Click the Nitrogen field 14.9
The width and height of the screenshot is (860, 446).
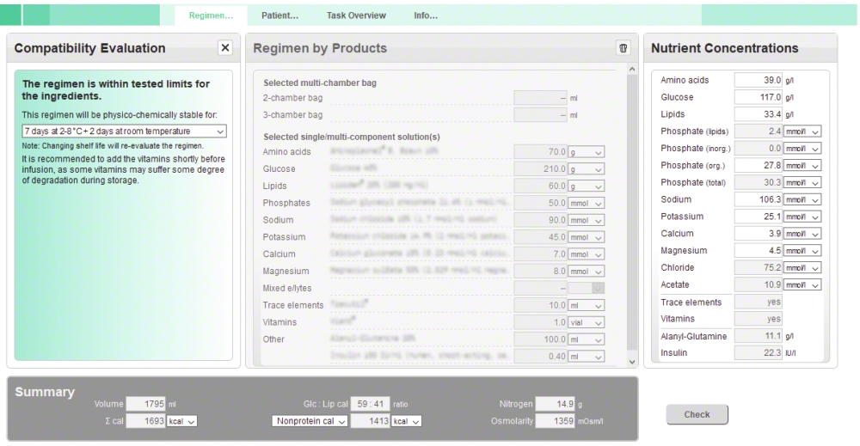(x=555, y=404)
